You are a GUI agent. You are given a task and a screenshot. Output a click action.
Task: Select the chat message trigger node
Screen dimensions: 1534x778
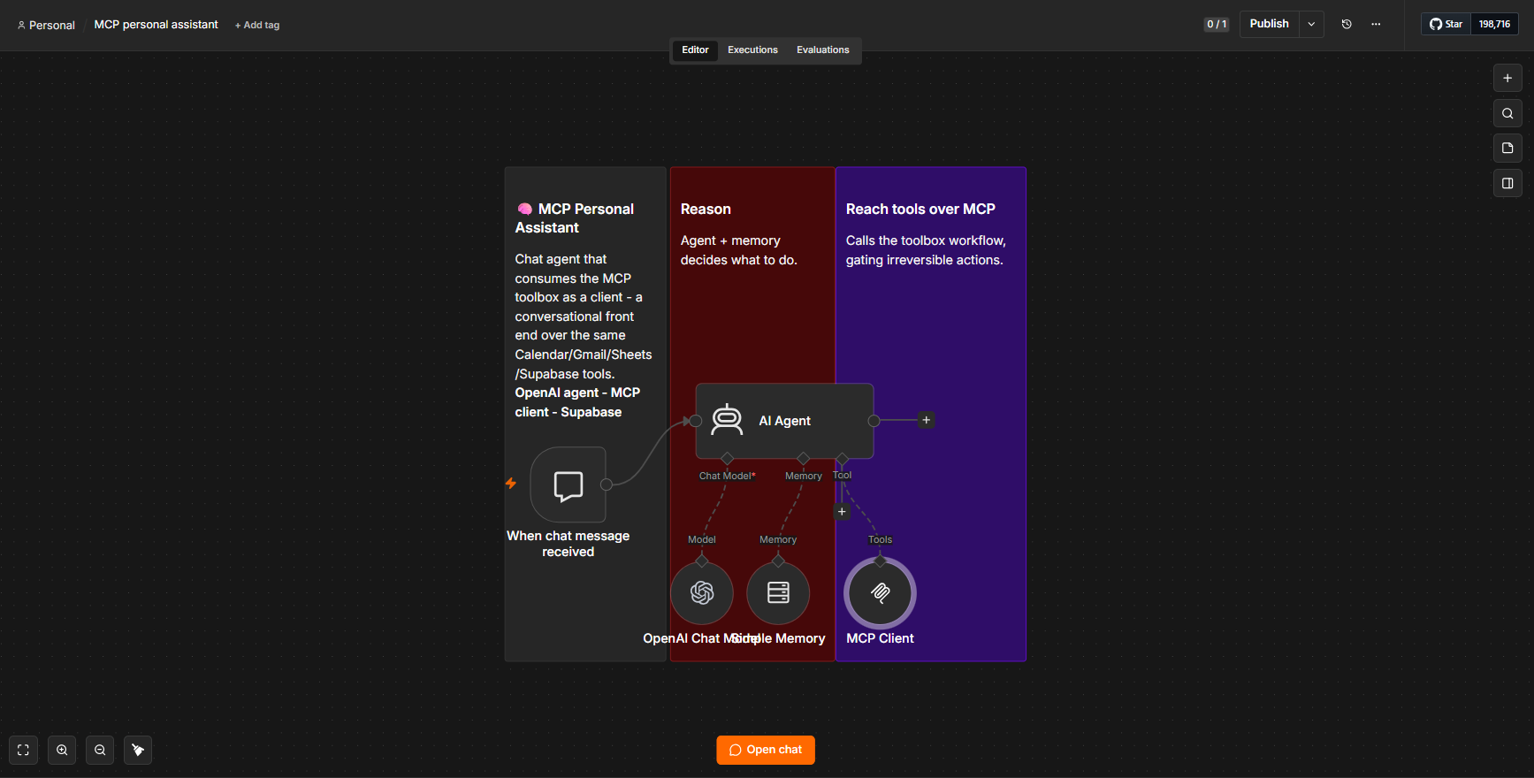click(x=568, y=484)
